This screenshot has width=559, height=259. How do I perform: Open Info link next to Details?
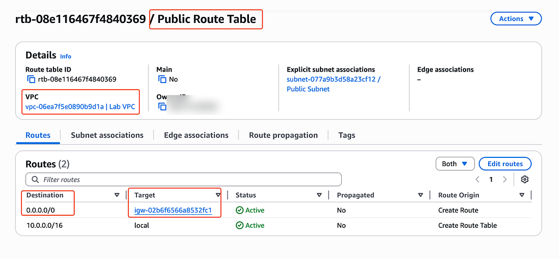pyautogui.click(x=66, y=56)
